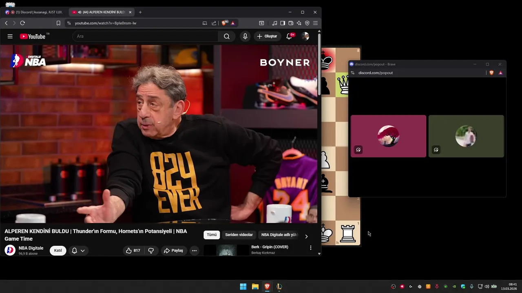Open the Windows Start menu

[243, 286]
